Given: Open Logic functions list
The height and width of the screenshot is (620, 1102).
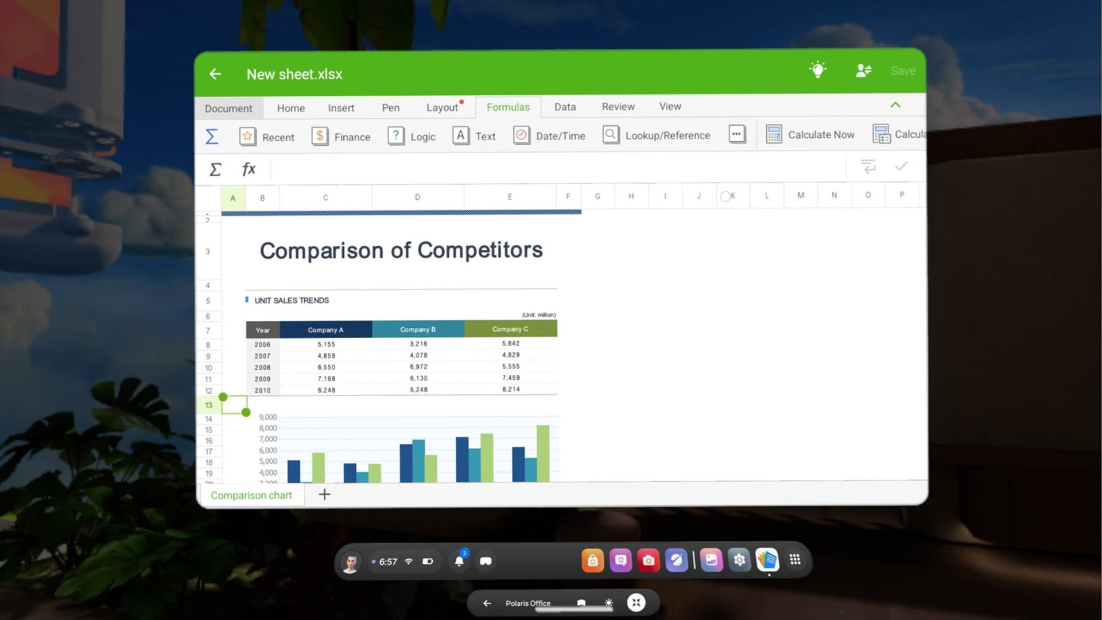Looking at the screenshot, I should [x=412, y=136].
